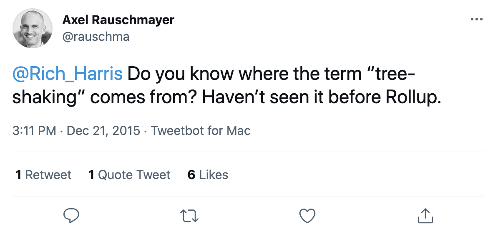The image size is (498, 234).
Task: Click Axel Rauschmayer's profile photo
Action: point(33,28)
